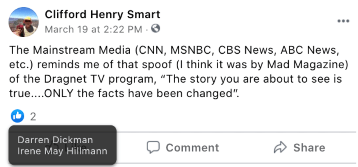The height and width of the screenshot is (167, 358).
Task: Click the Clifford Henry Smart name link
Action: 102,14
